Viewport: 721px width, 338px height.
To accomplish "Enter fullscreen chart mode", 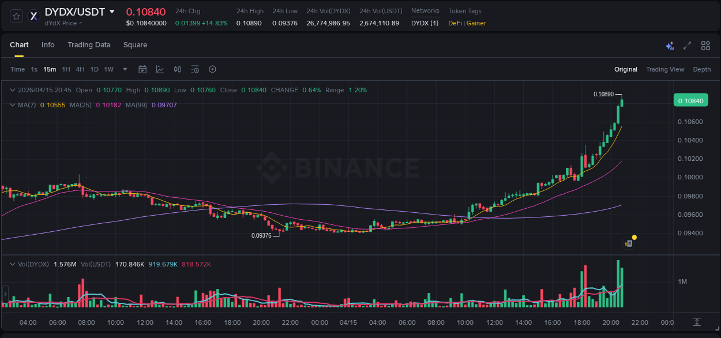I will [x=686, y=45].
